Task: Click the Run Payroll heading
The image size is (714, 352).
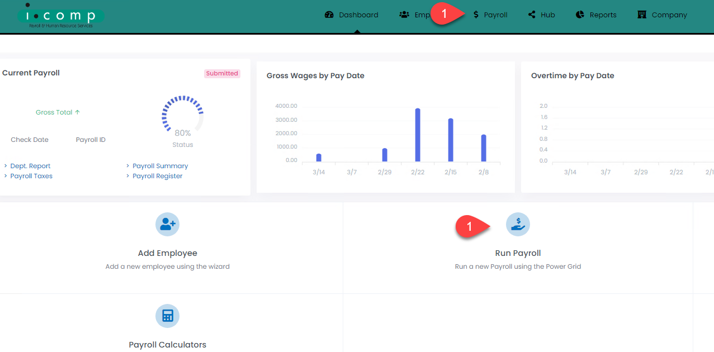Action: point(518,253)
